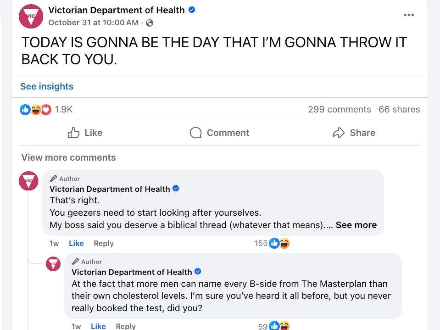
Task: Like the post with the thumbs-up button
Action: pyautogui.click(x=85, y=133)
